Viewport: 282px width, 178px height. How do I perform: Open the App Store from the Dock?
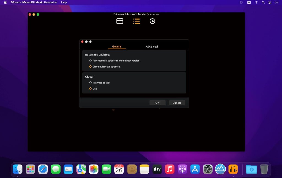click(x=195, y=169)
